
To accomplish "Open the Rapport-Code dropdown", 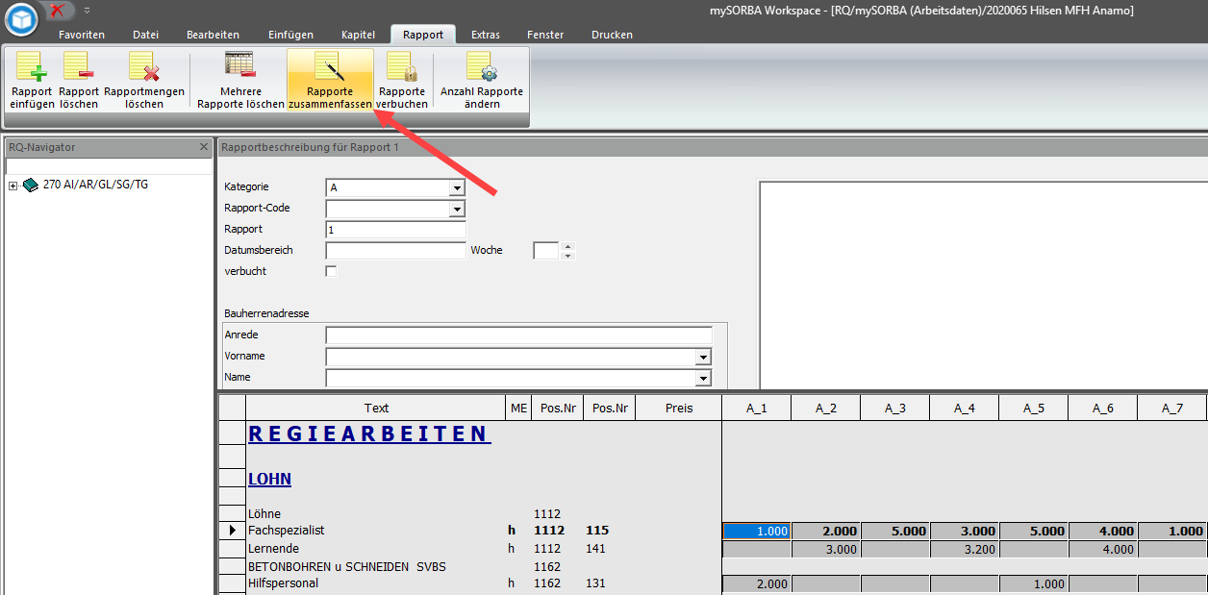I will (457, 209).
